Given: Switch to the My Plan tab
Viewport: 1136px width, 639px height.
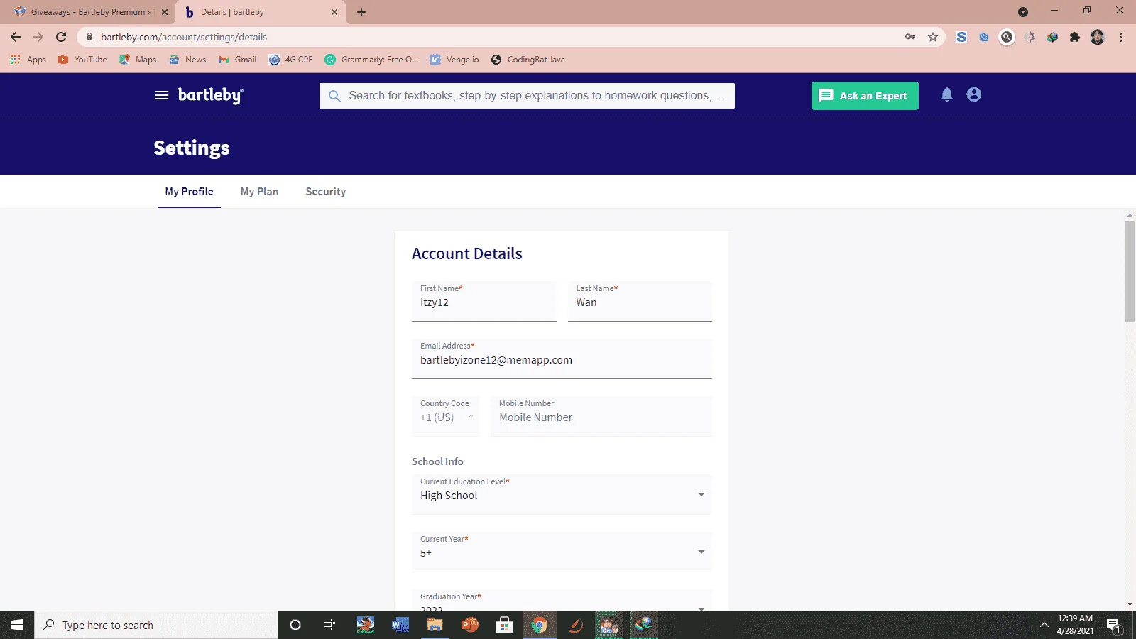Looking at the screenshot, I should [259, 192].
